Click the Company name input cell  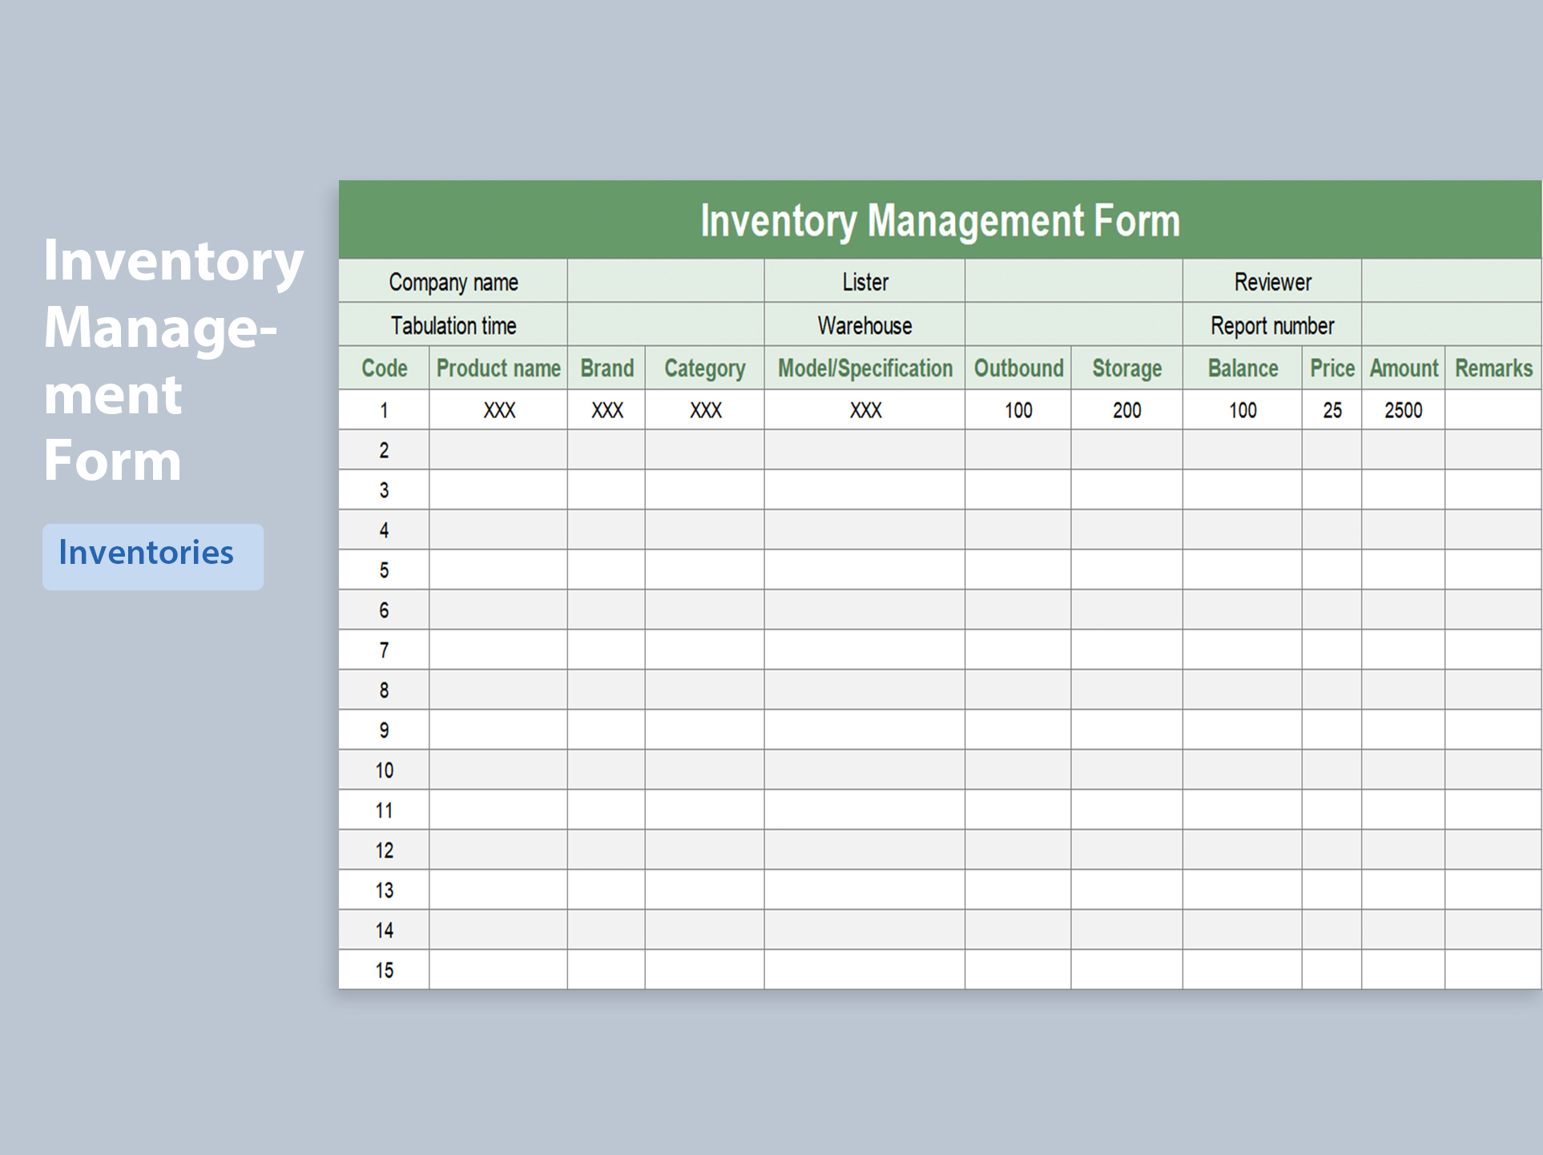coord(665,282)
